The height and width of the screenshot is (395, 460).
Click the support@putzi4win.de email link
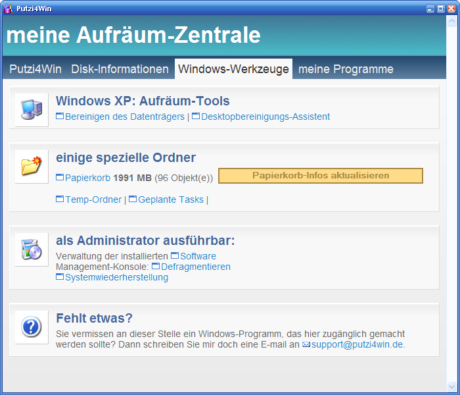[357, 344]
